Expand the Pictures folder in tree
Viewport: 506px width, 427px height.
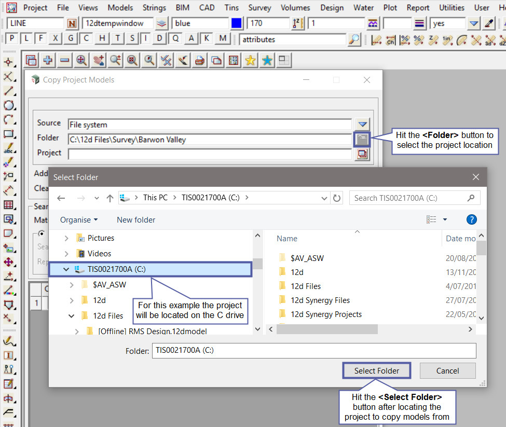click(66, 238)
